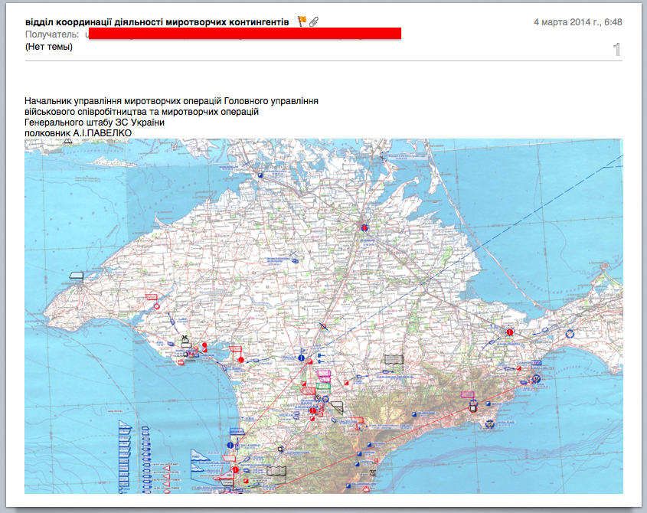This screenshot has height=513, width=647.
Task: Open the paperclip attachment icon in header
Action: (314, 21)
